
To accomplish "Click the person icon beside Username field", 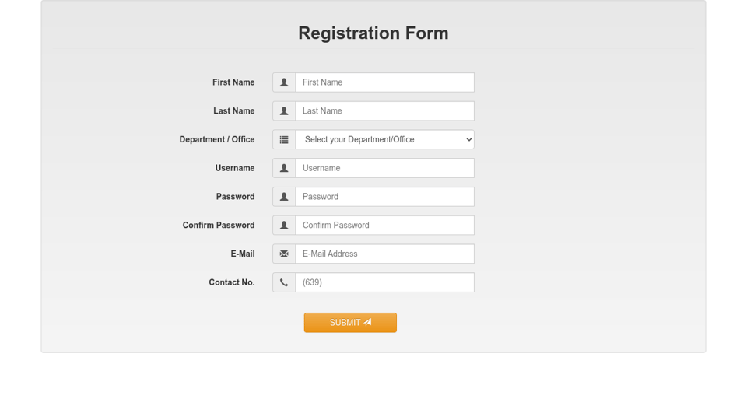I will point(284,168).
